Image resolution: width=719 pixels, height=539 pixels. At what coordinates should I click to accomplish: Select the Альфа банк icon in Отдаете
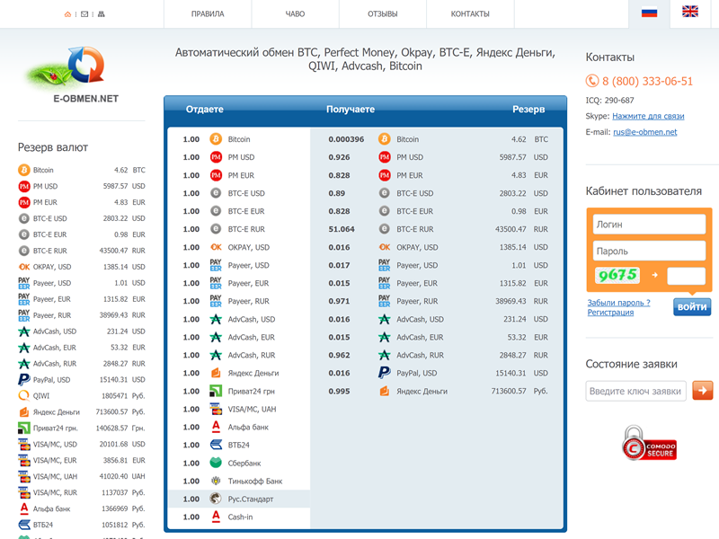click(x=216, y=427)
